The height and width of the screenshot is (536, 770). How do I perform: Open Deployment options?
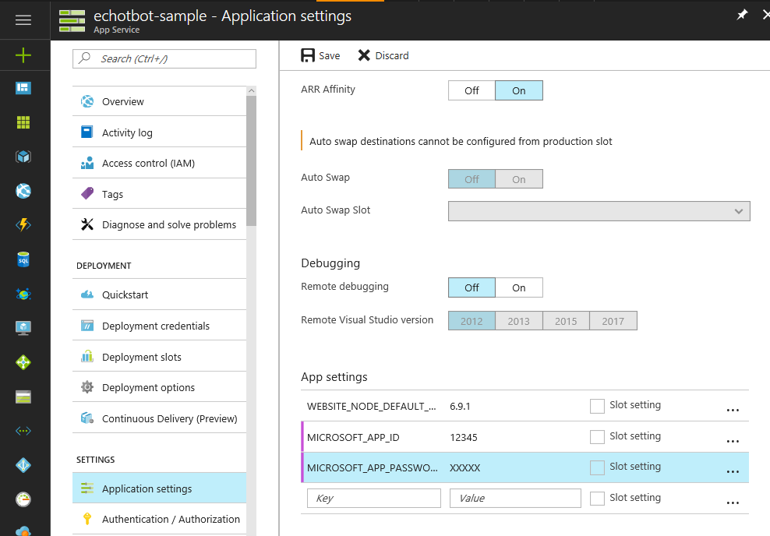point(159,387)
